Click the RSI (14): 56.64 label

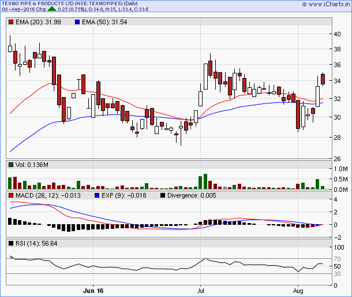tap(36, 243)
